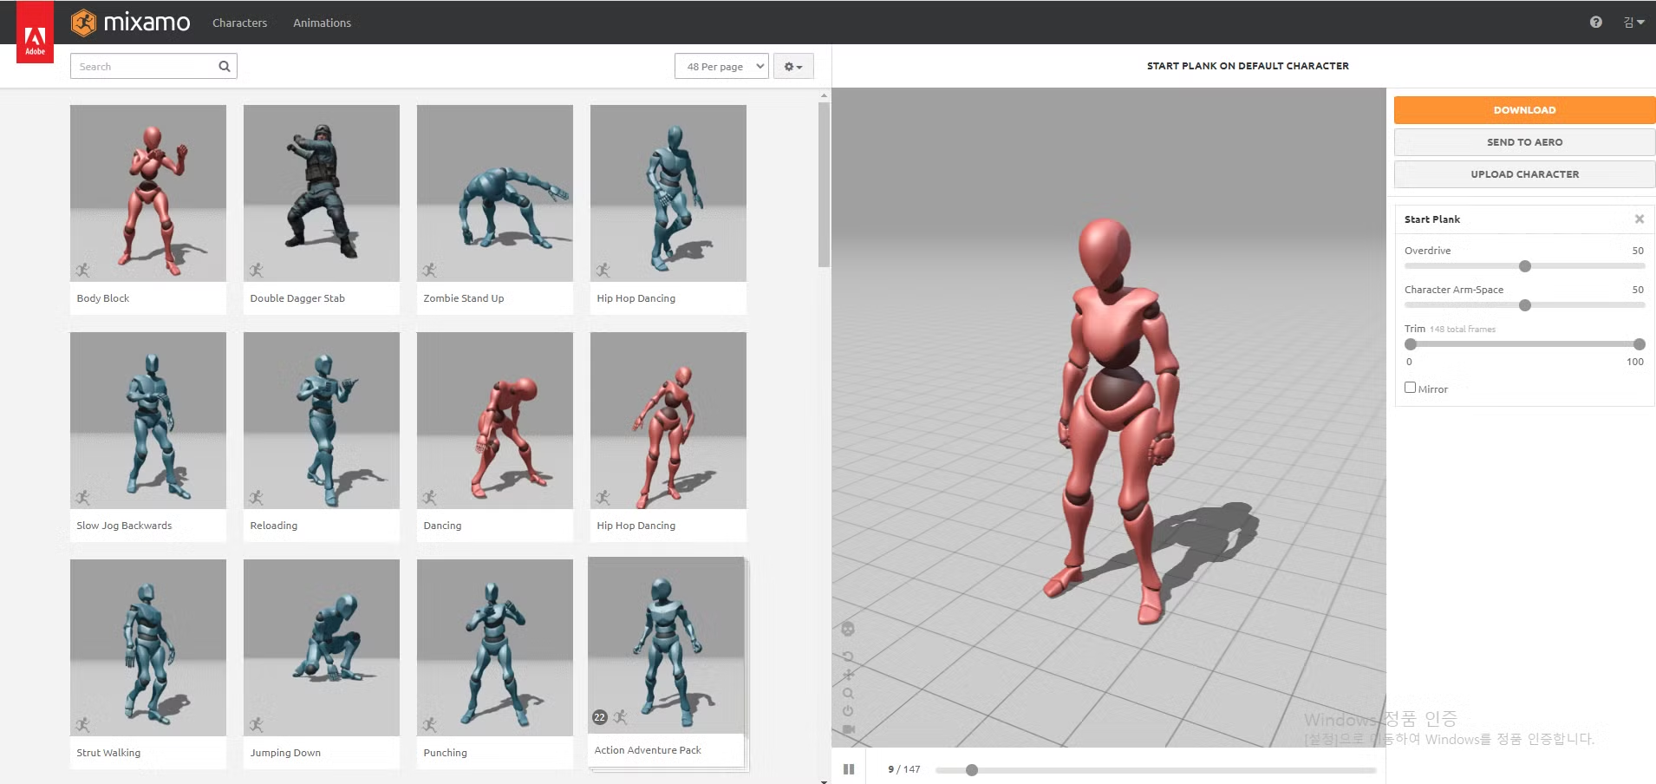1656x784 pixels.
Task: Select the Slow Jog Backwards thumbnail
Action: coord(148,421)
